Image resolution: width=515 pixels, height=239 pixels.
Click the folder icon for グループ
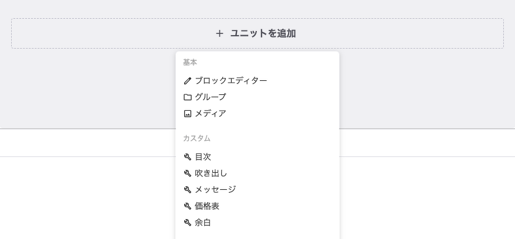point(188,97)
